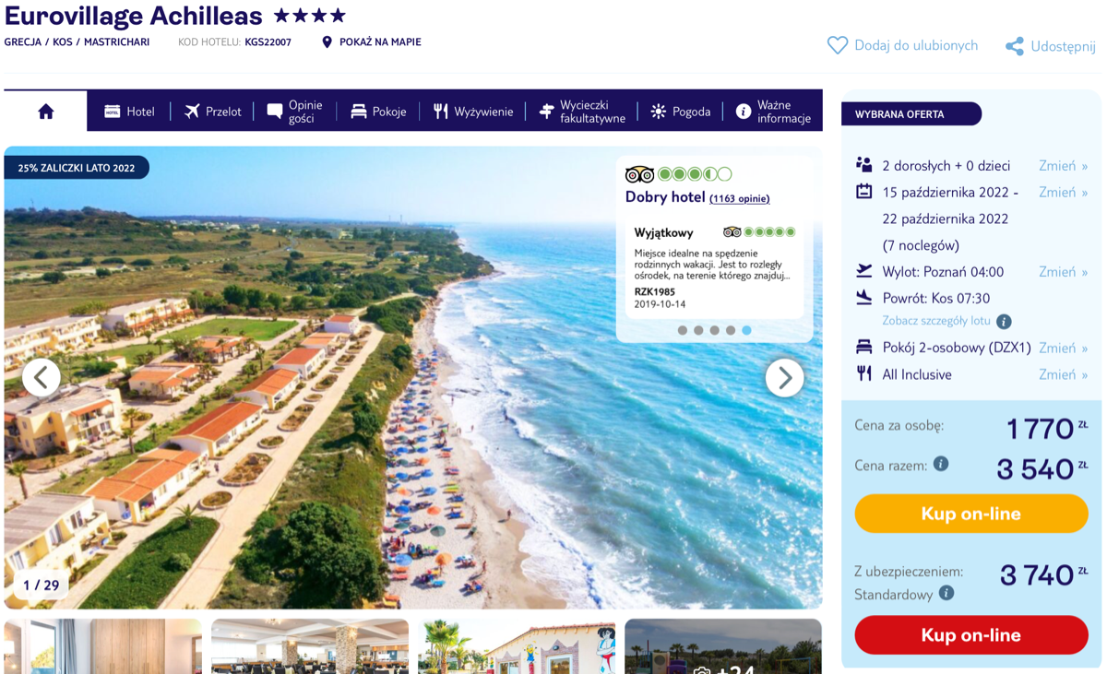1107x674 pixels.
Task: Open the Hotel tab
Action: pyautogui.click(x=129, y=112)
